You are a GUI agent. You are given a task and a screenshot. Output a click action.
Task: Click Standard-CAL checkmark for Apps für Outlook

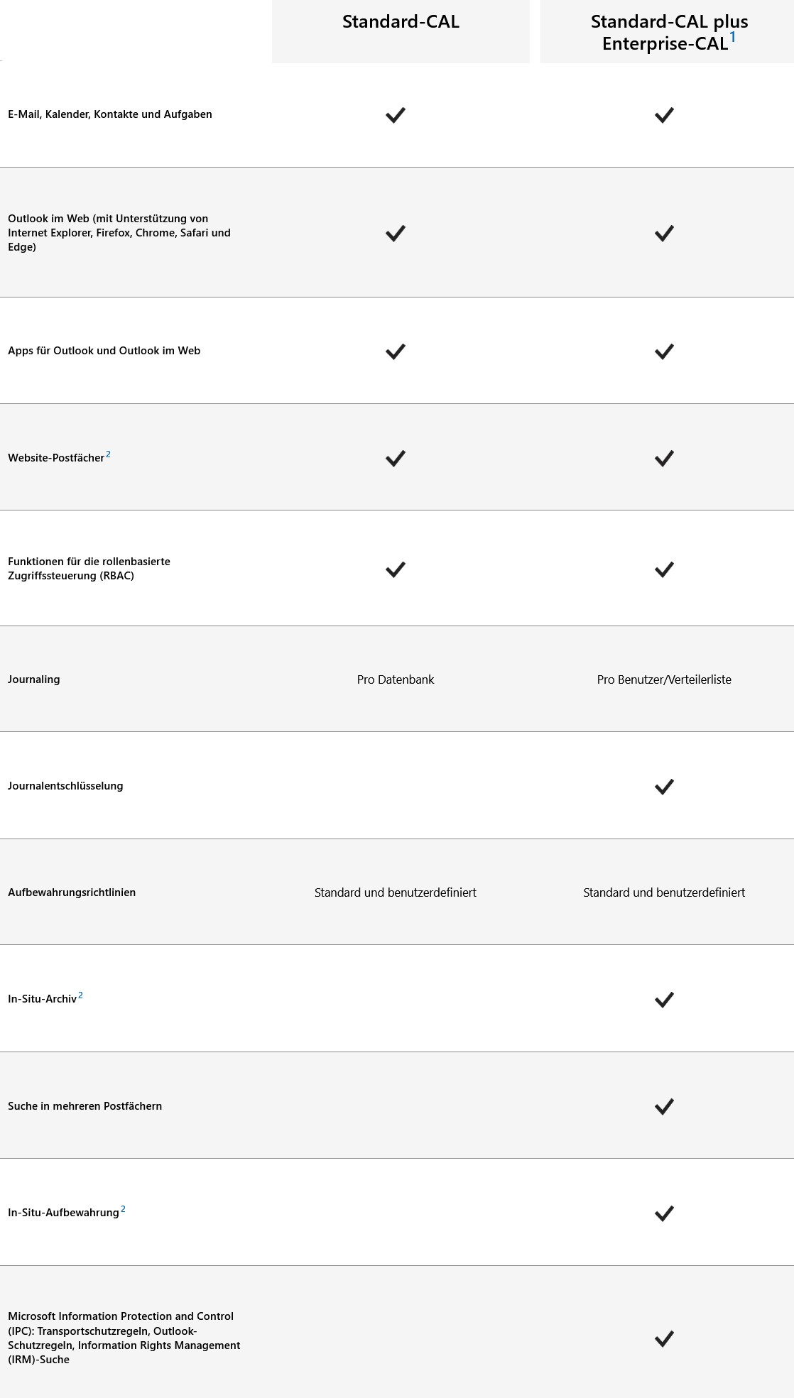pos(395,351)
